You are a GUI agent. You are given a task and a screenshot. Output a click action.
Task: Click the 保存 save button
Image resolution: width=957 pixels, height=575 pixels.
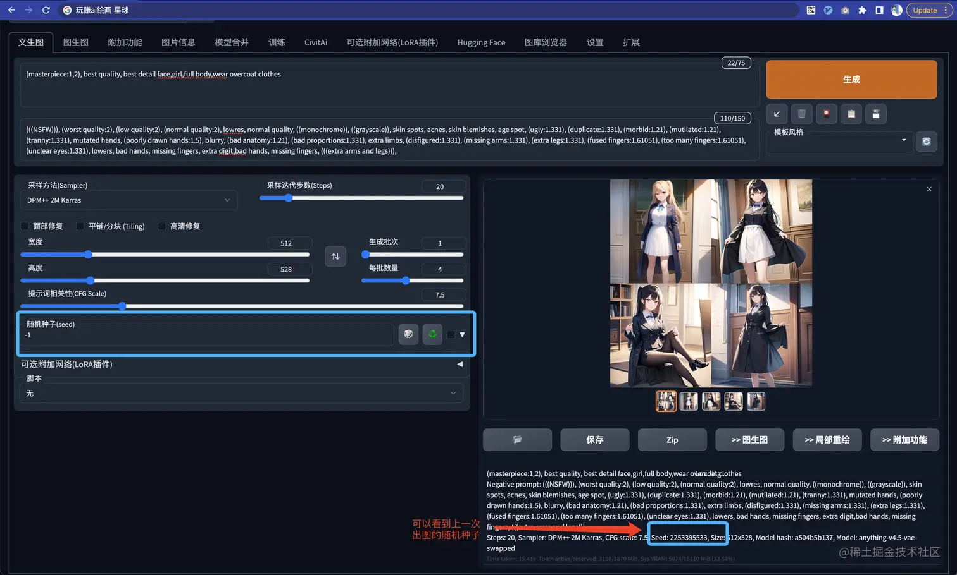point(595,440)
